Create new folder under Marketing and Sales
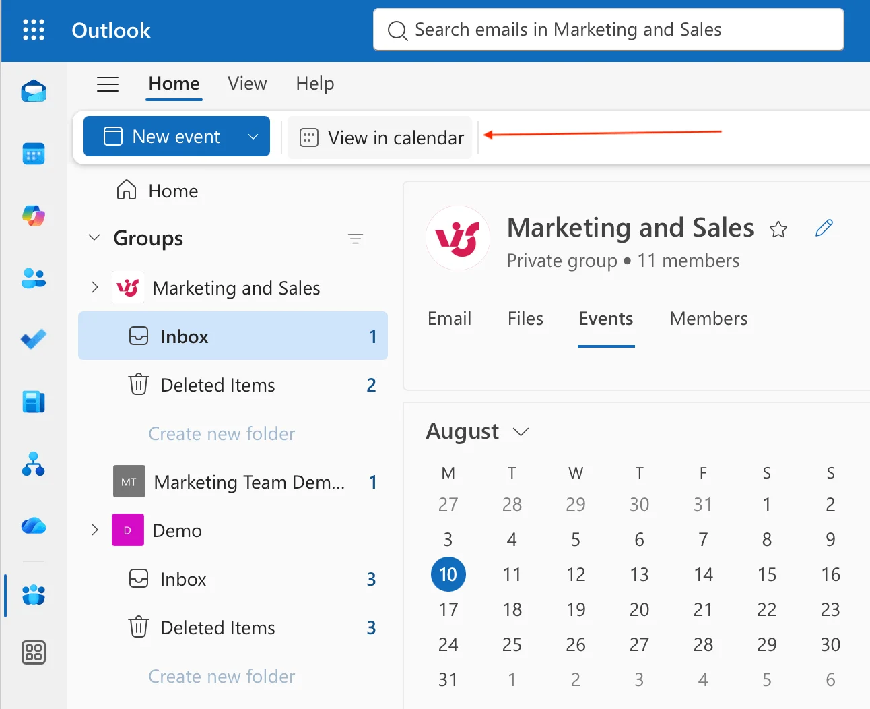 (222, 433)
